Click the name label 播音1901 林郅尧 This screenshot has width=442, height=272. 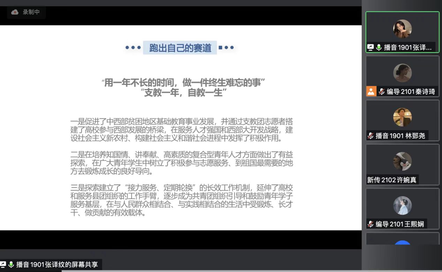[400, 136]
